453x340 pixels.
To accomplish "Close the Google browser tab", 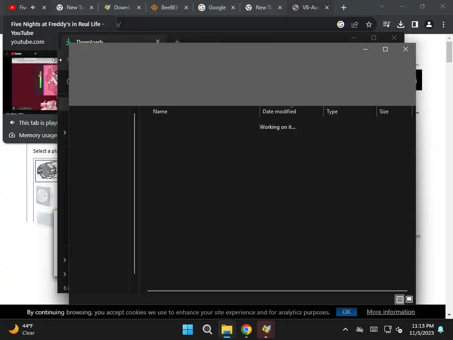I will 233,8.
